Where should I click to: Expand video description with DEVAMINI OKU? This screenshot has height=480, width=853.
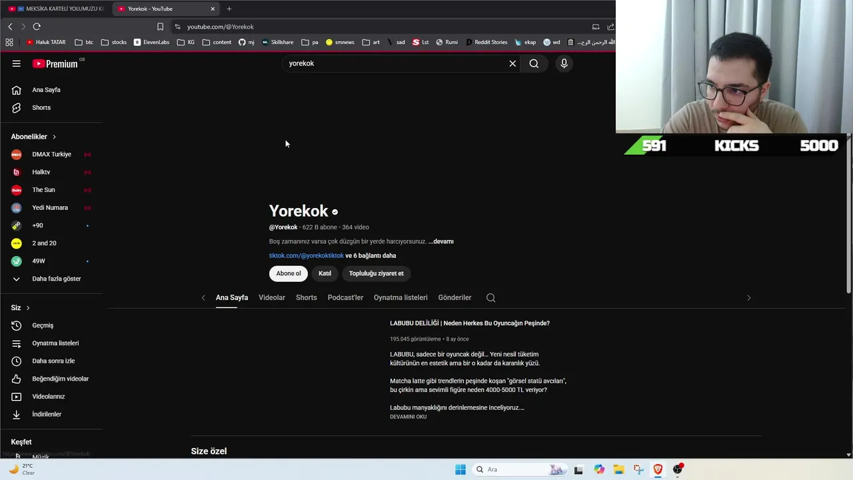coord(408,417)
